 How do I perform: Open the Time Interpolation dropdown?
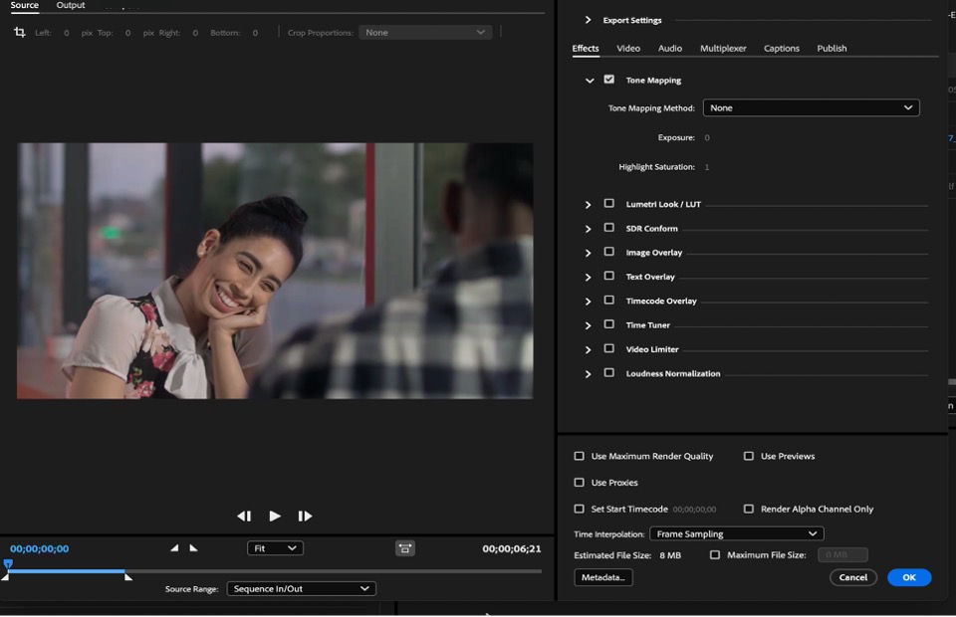click(x=736, y=534)
